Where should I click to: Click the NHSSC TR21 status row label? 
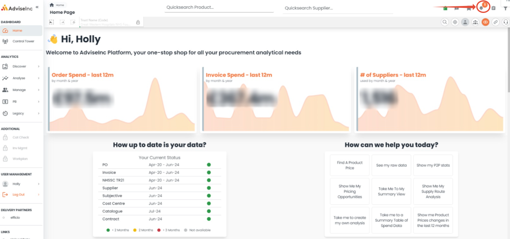[113, 180]
